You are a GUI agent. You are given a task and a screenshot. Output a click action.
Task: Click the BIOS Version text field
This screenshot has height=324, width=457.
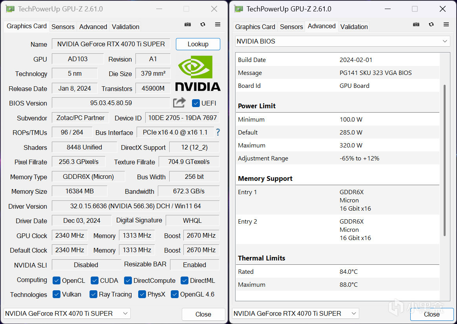pyautogui.click(x=111, y=103)
